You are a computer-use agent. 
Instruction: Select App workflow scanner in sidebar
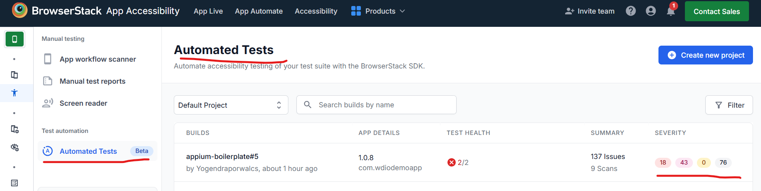[97, 59]
